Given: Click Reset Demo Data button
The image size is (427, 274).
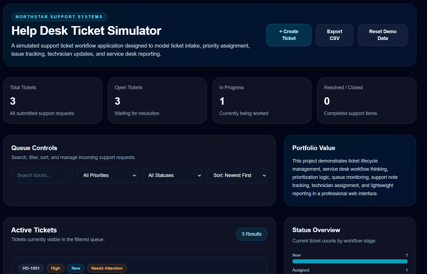Looking at the screenshot, I should (383, 35).
